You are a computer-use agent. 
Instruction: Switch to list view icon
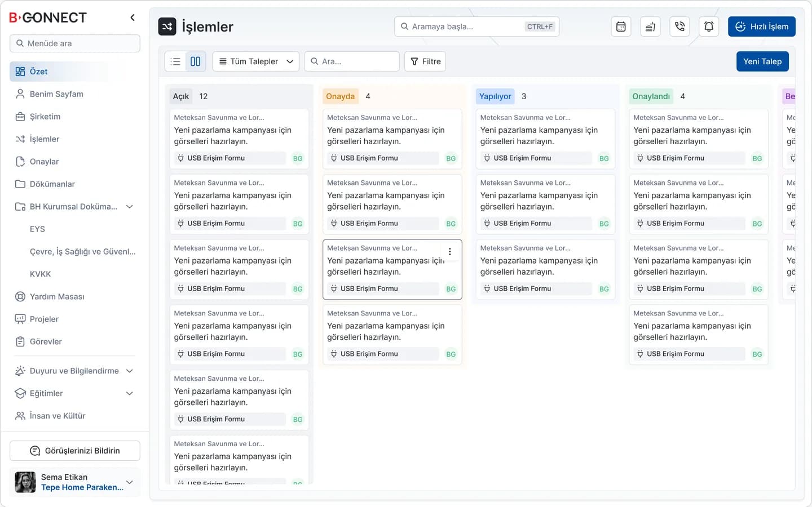pyautogui.click(x=175, y=61)
